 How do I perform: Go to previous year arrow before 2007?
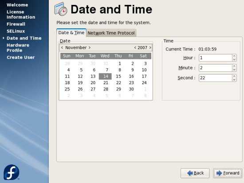[135, 47]
